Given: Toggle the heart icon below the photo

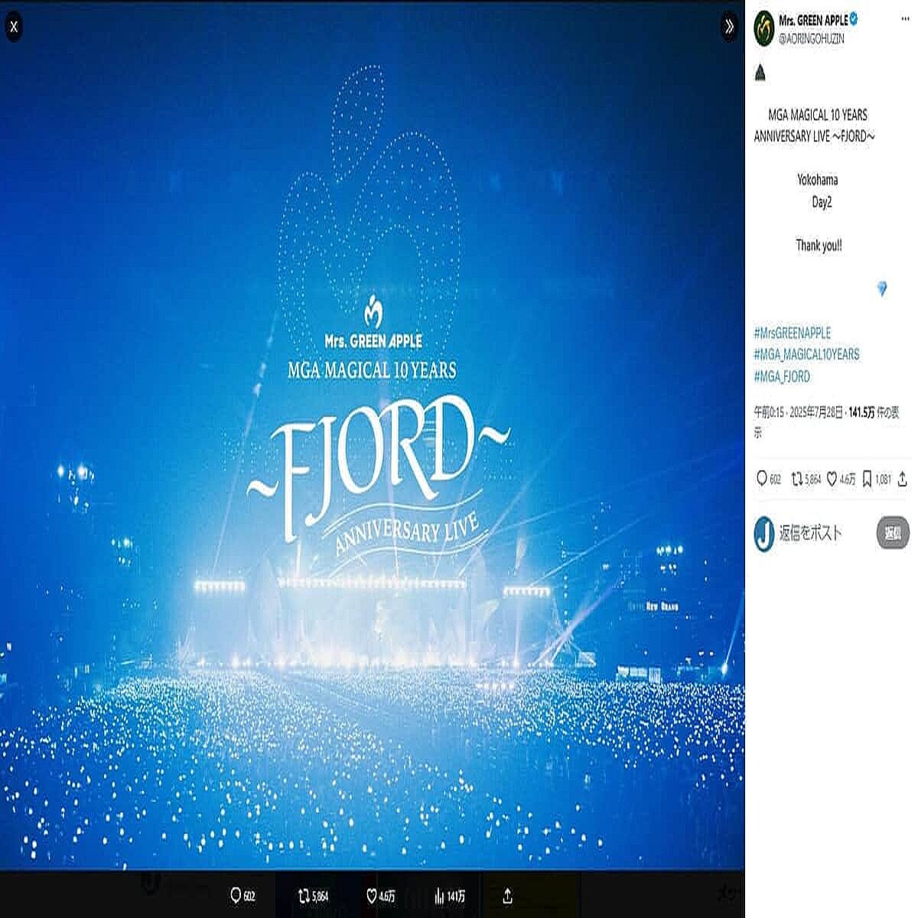Looking at the screenshot, I should pos(372,895).
